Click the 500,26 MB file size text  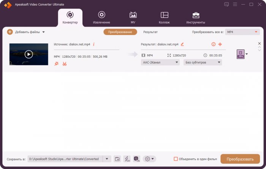(100, 57)
